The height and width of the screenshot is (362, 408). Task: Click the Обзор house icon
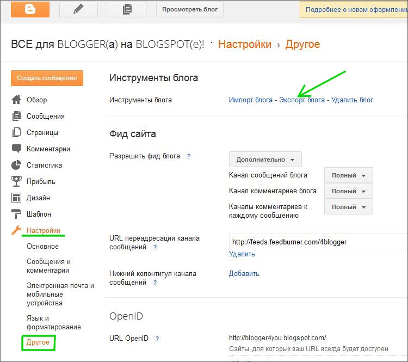pyautogui.click(x=16, y=100)
